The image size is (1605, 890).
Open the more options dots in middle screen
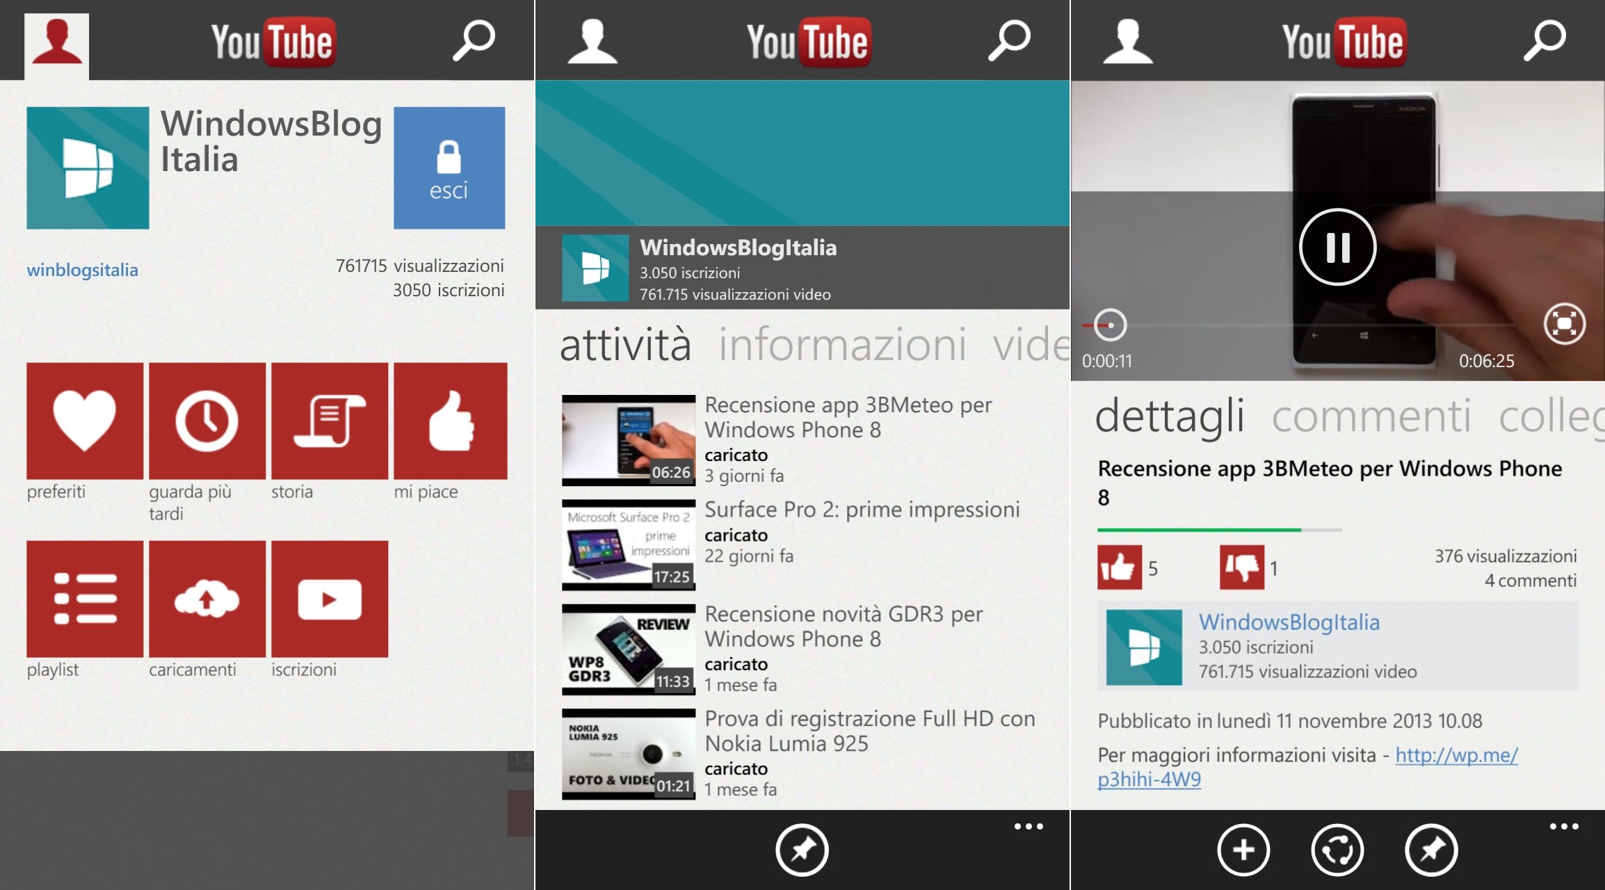pos(1029,827)
